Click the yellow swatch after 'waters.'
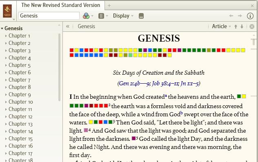This screenshot has height=162, width=258. [x=91, y=122]
